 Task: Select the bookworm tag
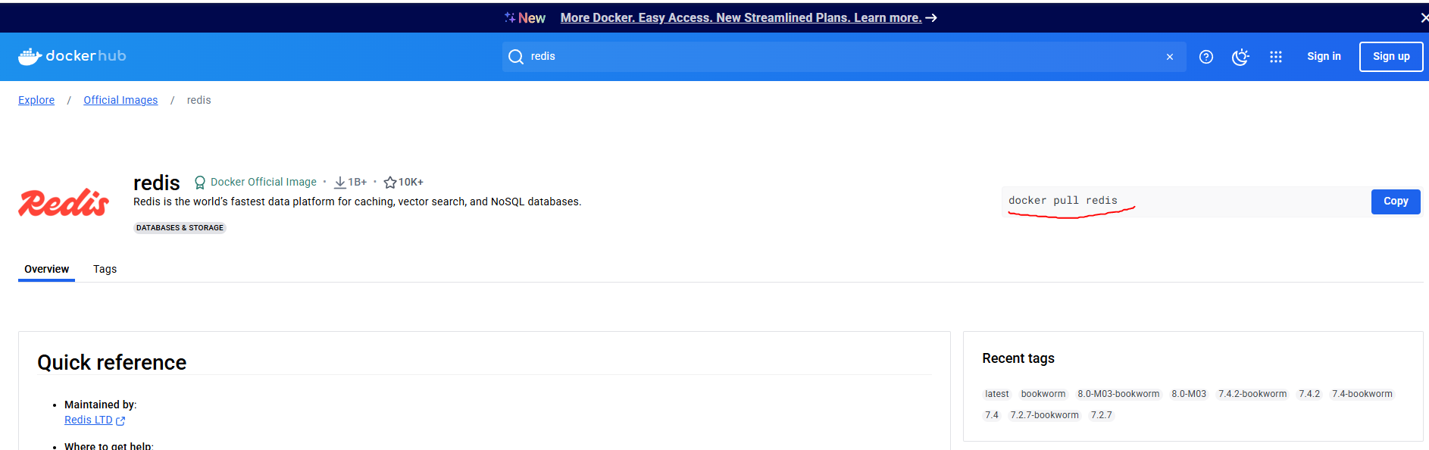point(1043,394)
